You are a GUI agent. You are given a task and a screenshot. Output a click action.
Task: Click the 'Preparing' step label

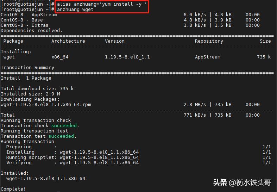pos(19,147)
